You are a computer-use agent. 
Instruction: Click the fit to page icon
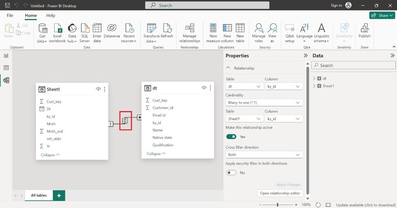tap(328, 205)
